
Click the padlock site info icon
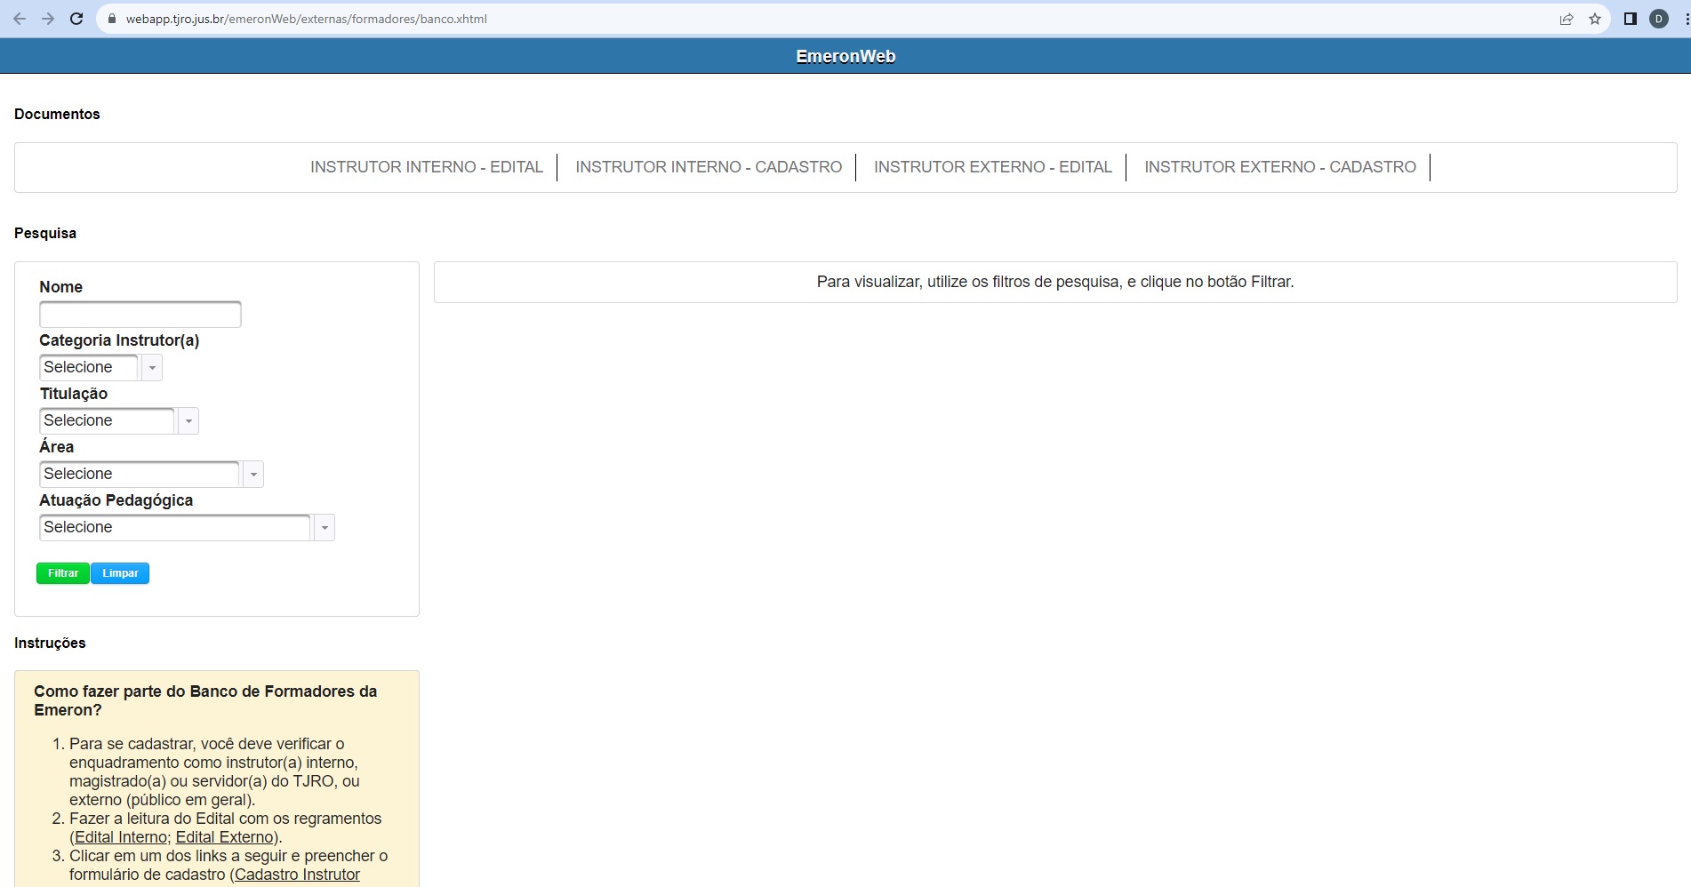click(112, 19)
